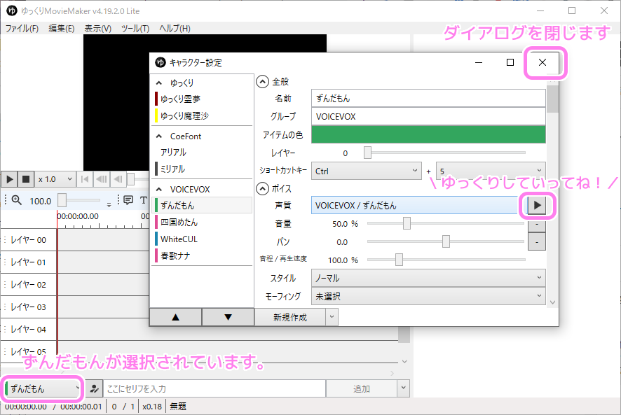Click the 音程 / 再生速度 slider handle

[400, 260]
